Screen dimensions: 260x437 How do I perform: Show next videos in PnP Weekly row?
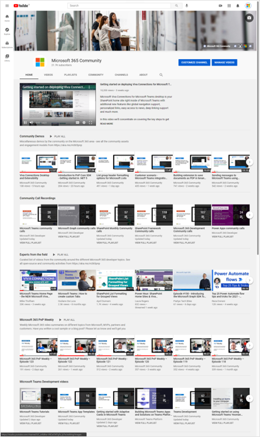249,345
